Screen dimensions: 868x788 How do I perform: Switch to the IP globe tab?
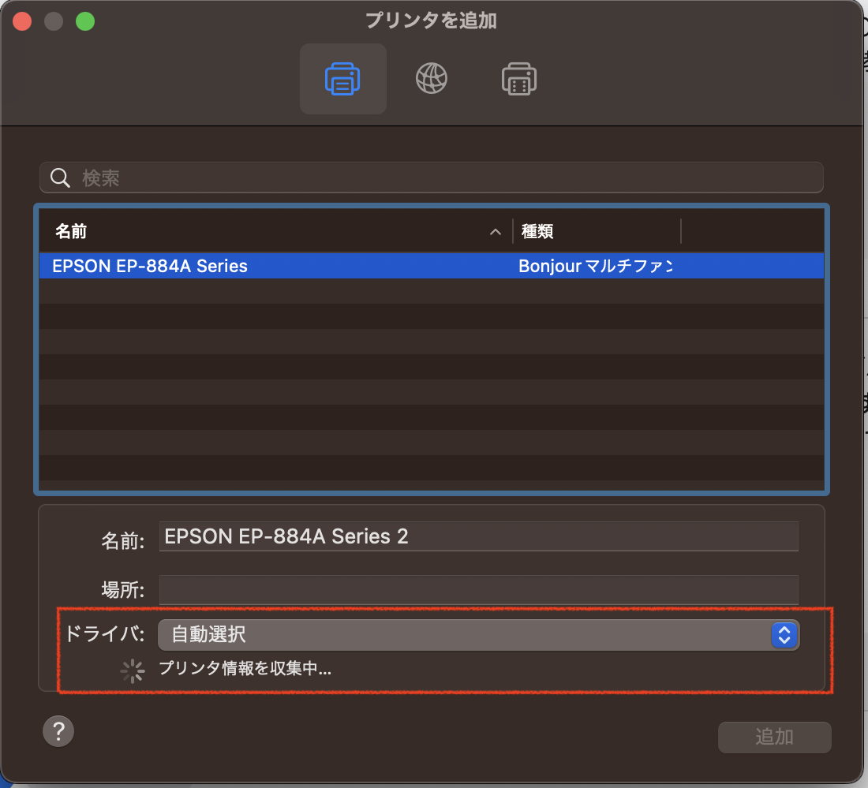pos(431,79)
